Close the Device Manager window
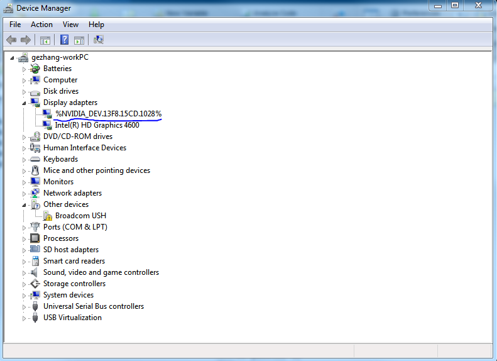 click(x=478, y=6)
